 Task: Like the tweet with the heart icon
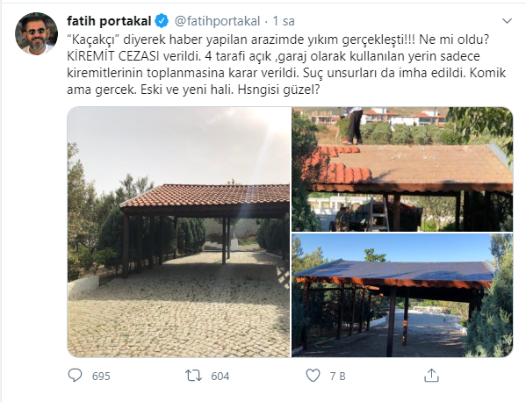[313, 376]
